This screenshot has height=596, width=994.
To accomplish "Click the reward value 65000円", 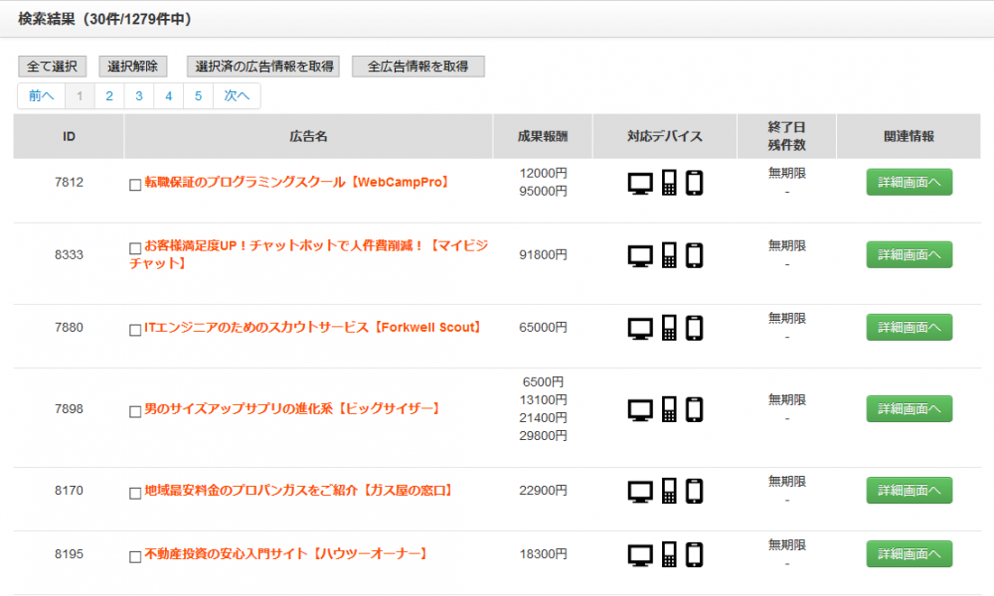I will (544, 328).
